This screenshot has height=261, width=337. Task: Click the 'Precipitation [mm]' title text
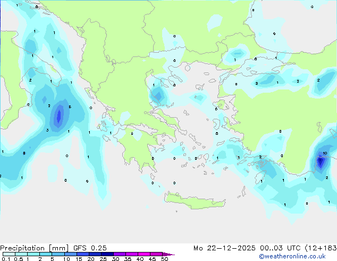(x=35, y=248)
